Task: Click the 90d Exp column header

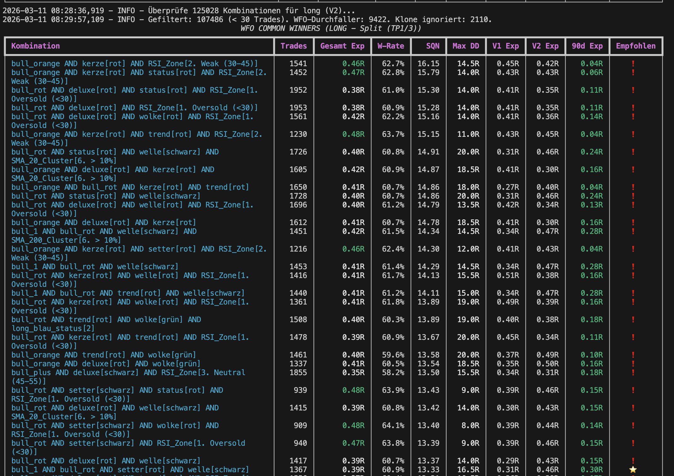Action: (587, 46)
